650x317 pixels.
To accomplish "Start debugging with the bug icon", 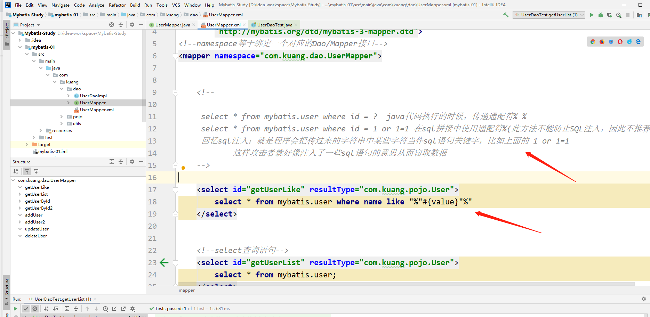I will coord(601,15).
